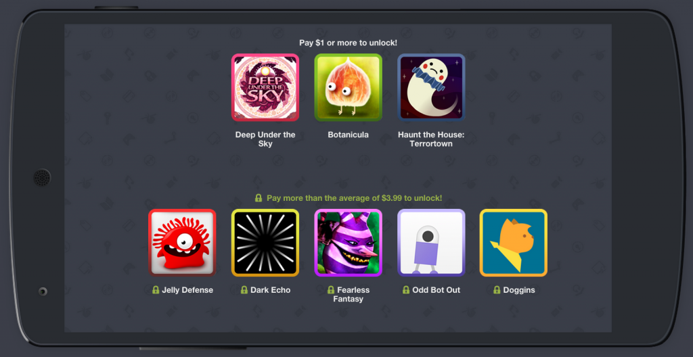Select the Botanicula title label

click(349, 135)
